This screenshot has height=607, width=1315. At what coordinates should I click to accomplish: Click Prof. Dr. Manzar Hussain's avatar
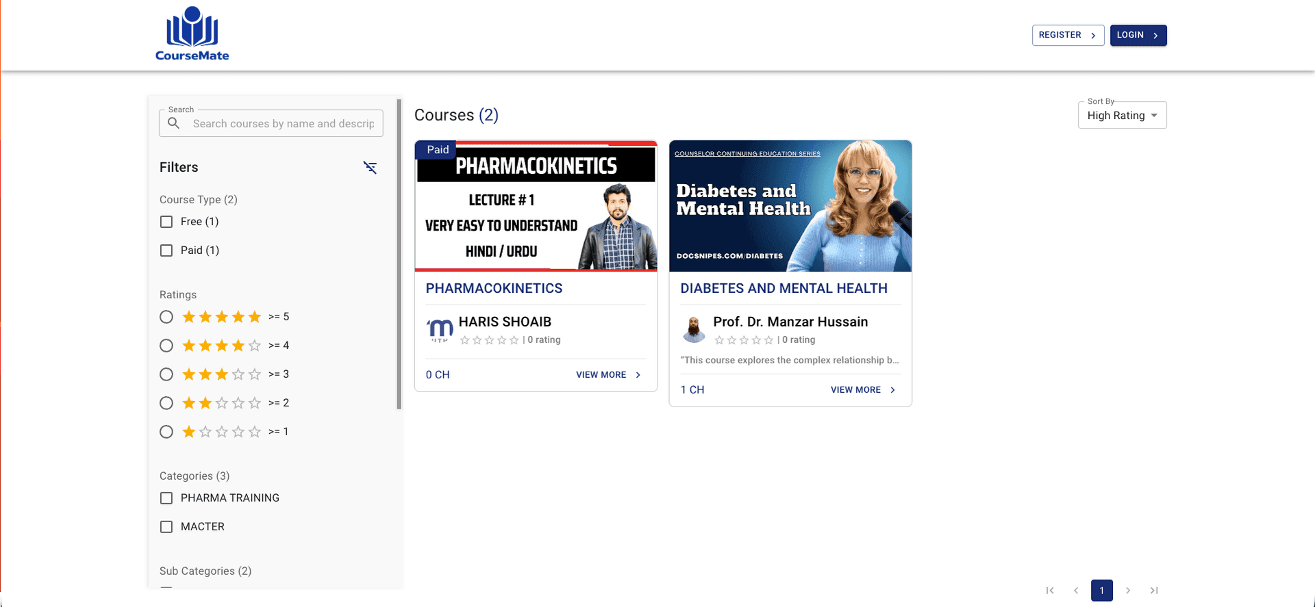(x=694, y=329)
